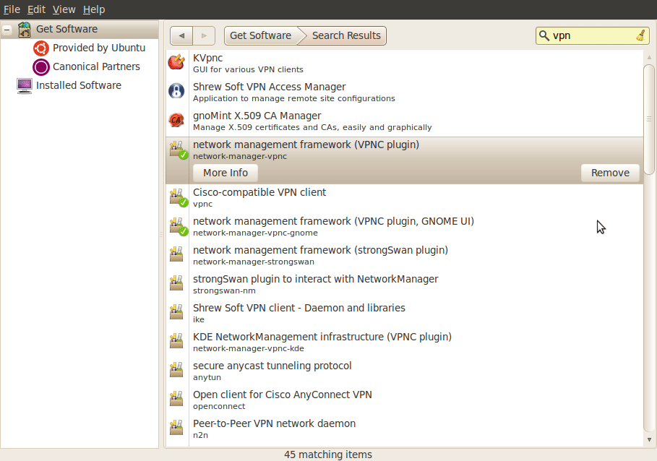Click the 'openconnect' package name text
657x461 pixels.
[x=219, y=406]
